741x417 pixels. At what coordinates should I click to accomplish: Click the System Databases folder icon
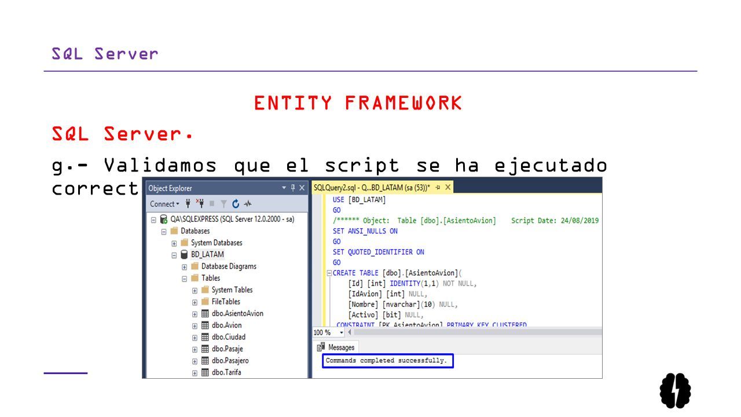[x=184, y=243]
